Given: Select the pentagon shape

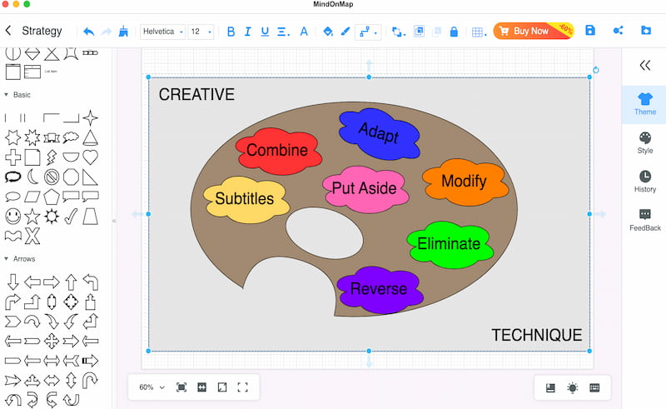Looking at the screenshot, I should [x=52, y=197].
